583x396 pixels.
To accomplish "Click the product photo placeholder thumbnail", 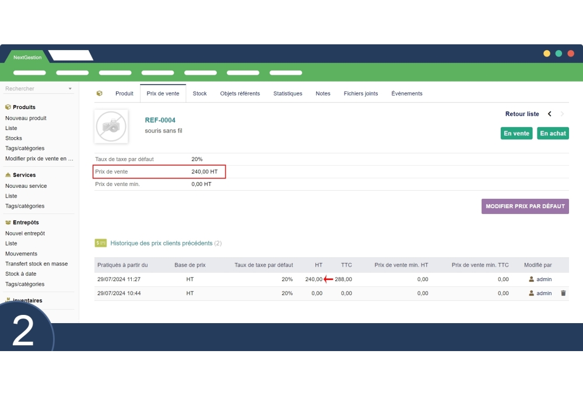I will pyautogui.click(x=111, y=126).
